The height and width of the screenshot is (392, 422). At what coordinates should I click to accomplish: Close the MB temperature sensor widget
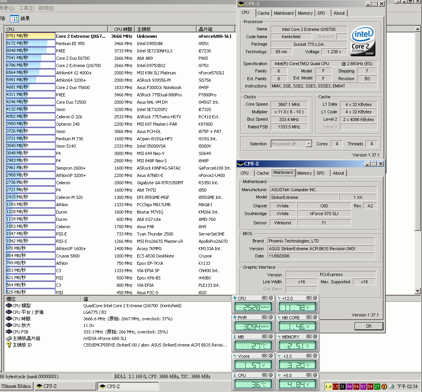(x=271, y=336)
